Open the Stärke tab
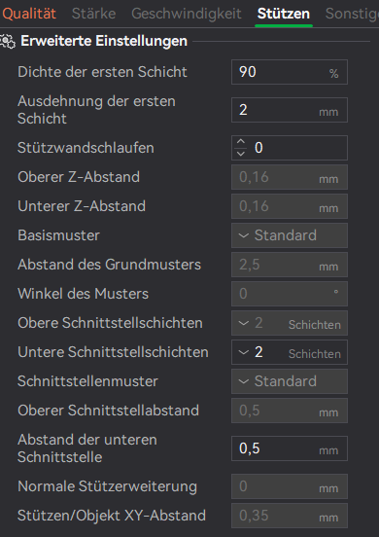379x537 pixels. pyautogui.click(x=93, y=14)
